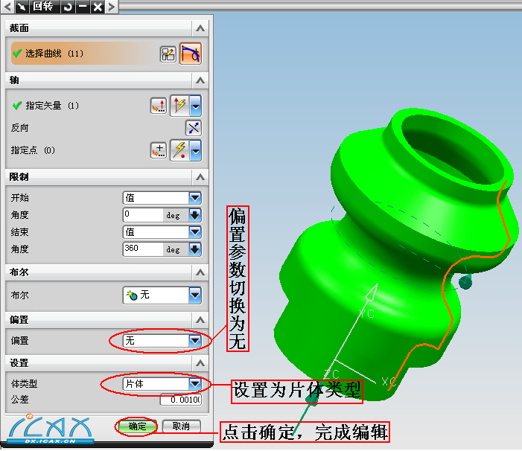The width and height of the screenshot is (522, 451).
Task: Click the inferred point icon in 指定点 row
Action: point(180,150)
